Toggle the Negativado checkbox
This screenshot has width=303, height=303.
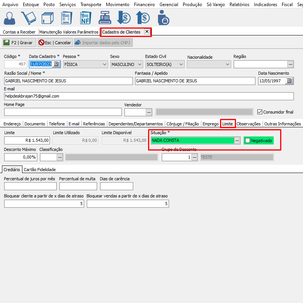(x=248, y=141)
